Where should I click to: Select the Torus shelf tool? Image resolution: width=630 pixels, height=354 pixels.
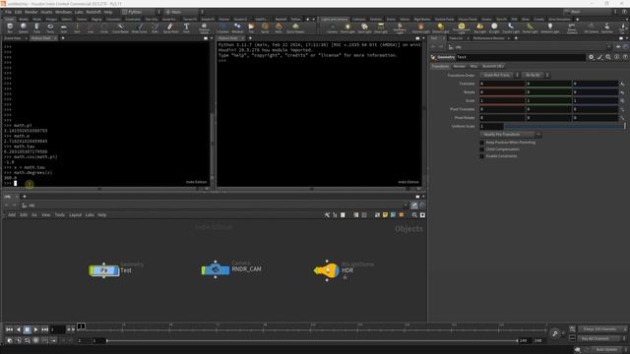(x=50, y=28)
